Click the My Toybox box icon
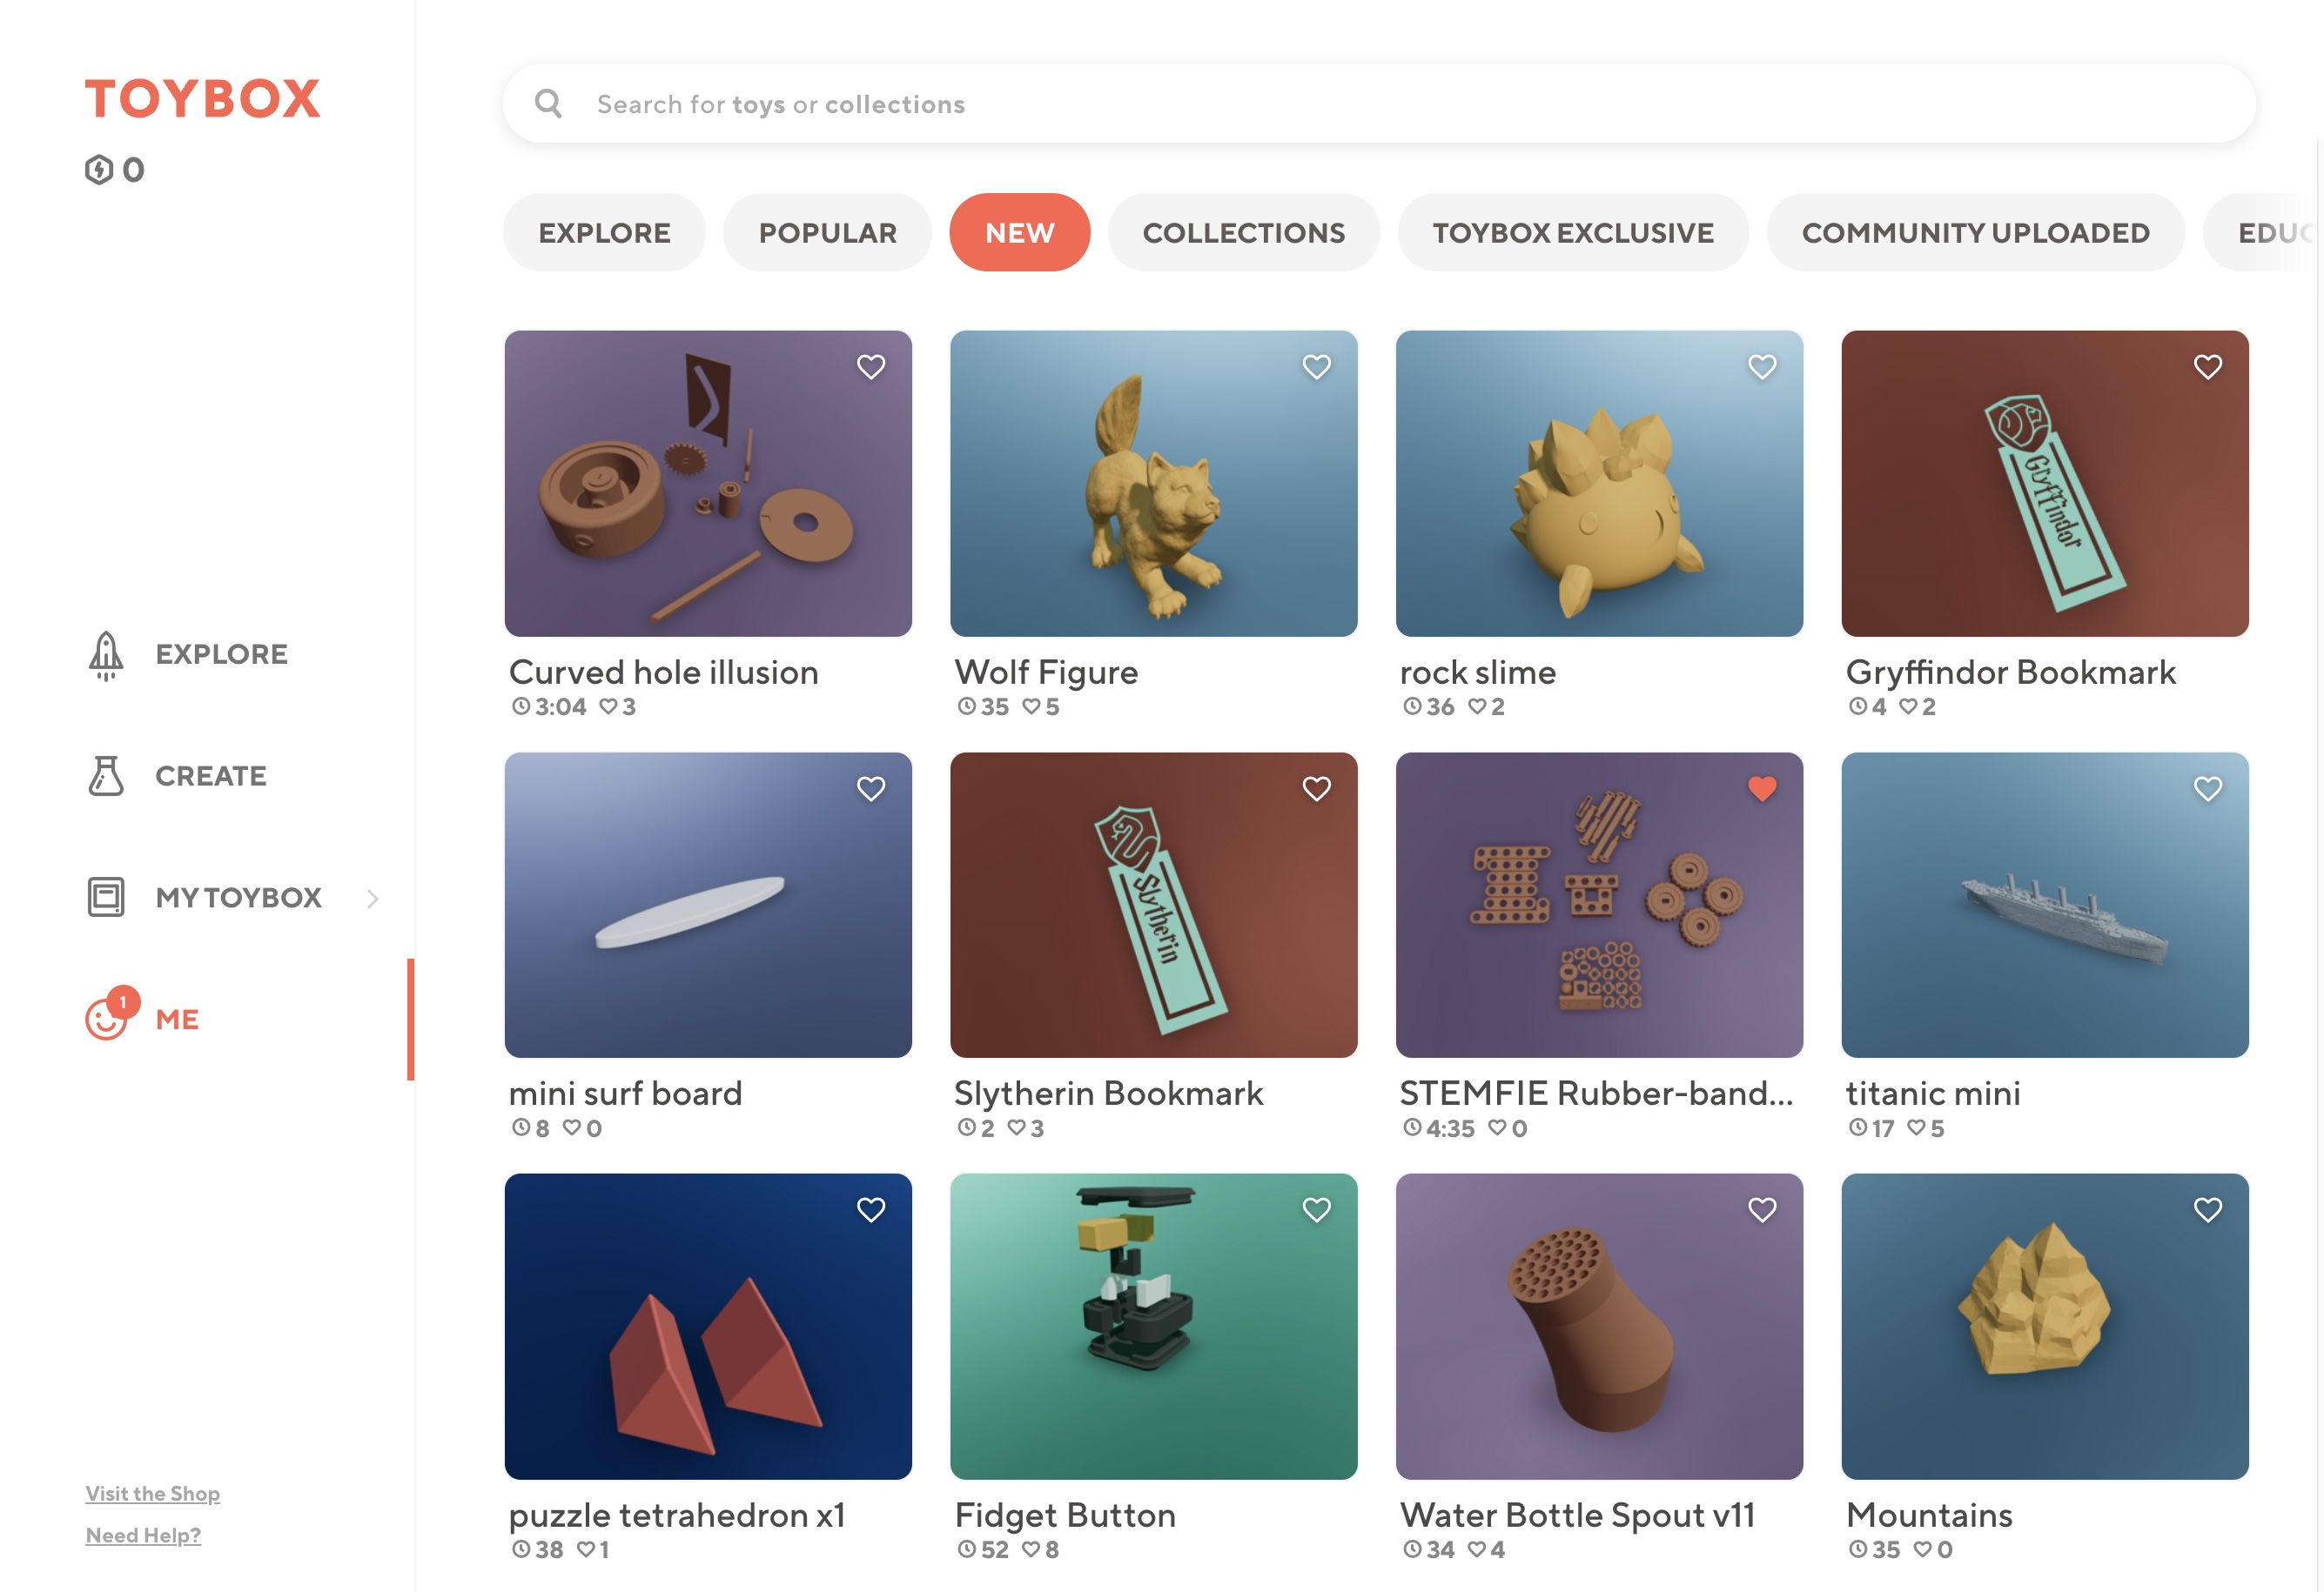This screenshot has width=2324, height=1592. 106,896
